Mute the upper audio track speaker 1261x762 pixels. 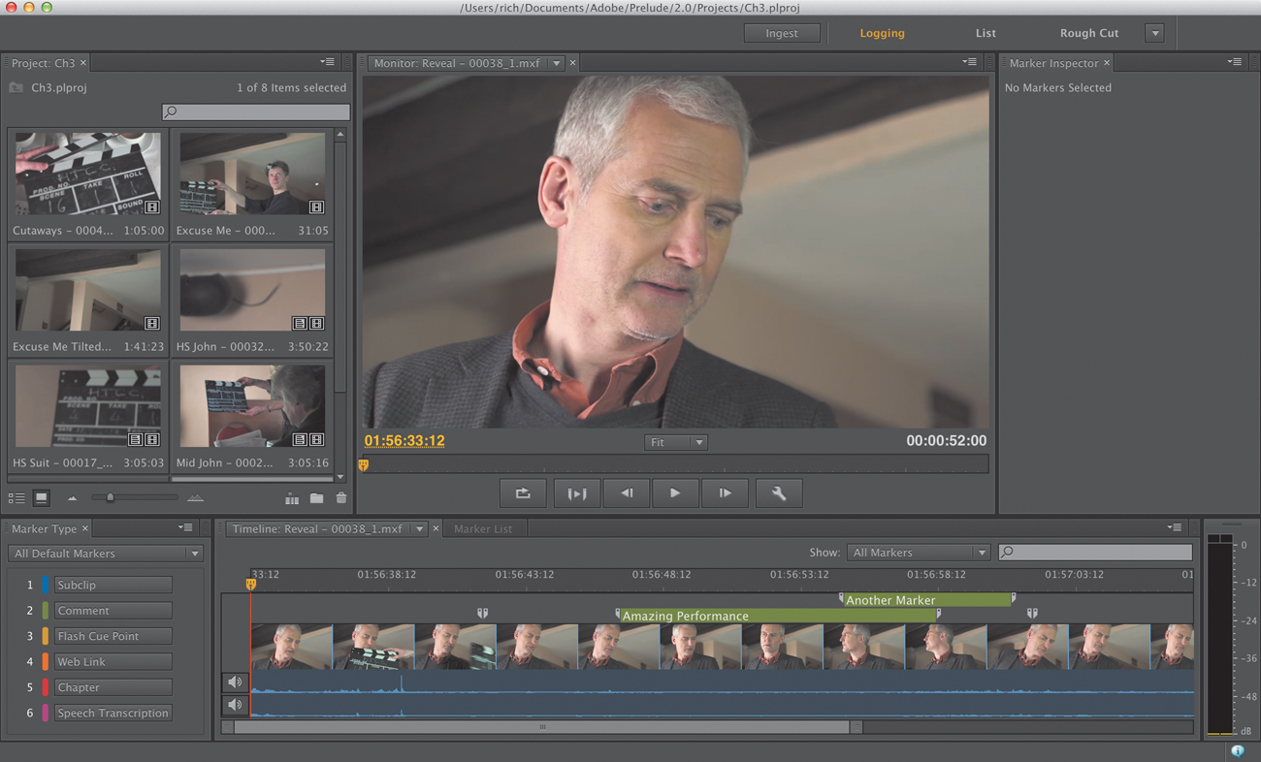235,683
